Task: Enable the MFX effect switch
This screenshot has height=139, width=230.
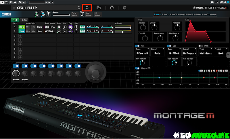Action: tap(201, 46)
